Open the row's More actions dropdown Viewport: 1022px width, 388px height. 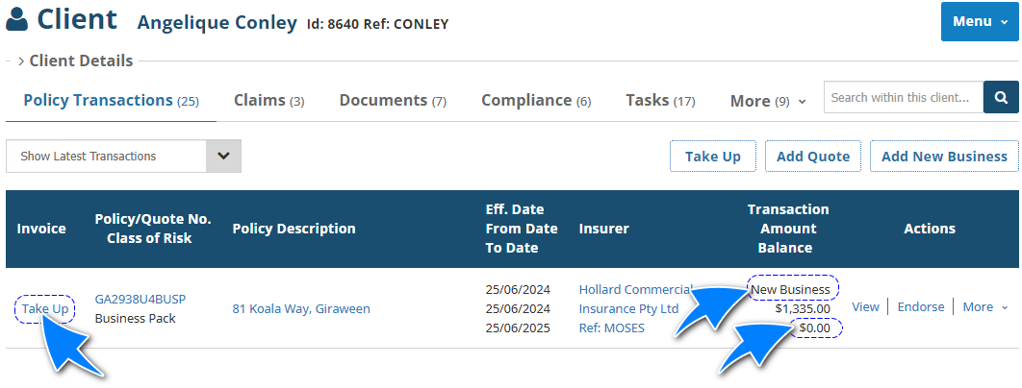985,307
